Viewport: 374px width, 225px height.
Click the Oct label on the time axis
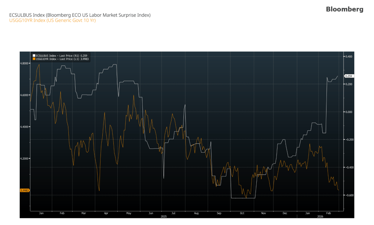(x=242, y=213)
